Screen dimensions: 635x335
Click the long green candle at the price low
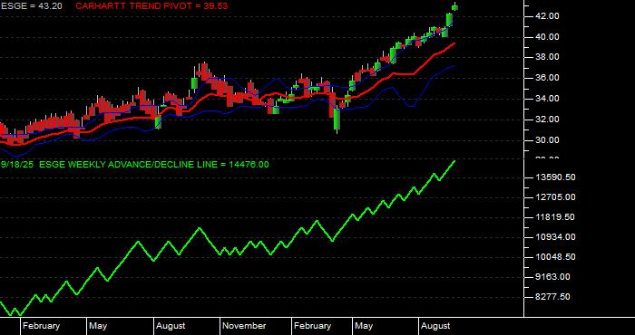(x=337, y=120)
